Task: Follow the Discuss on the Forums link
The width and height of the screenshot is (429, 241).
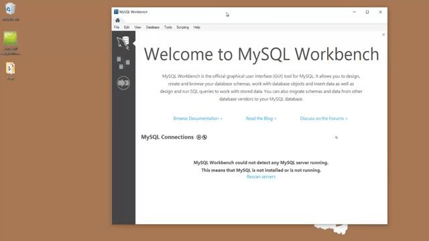Action: pyautogui.click(x=324, y=118)
